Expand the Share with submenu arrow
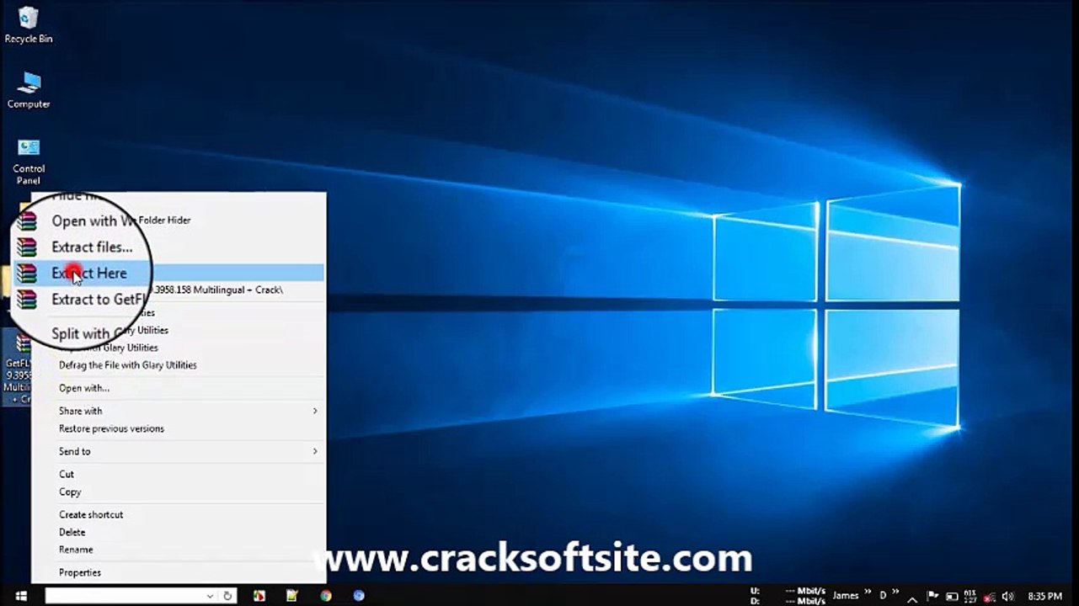This screenshot has width=1079, height=606. (x=315, y=411)
